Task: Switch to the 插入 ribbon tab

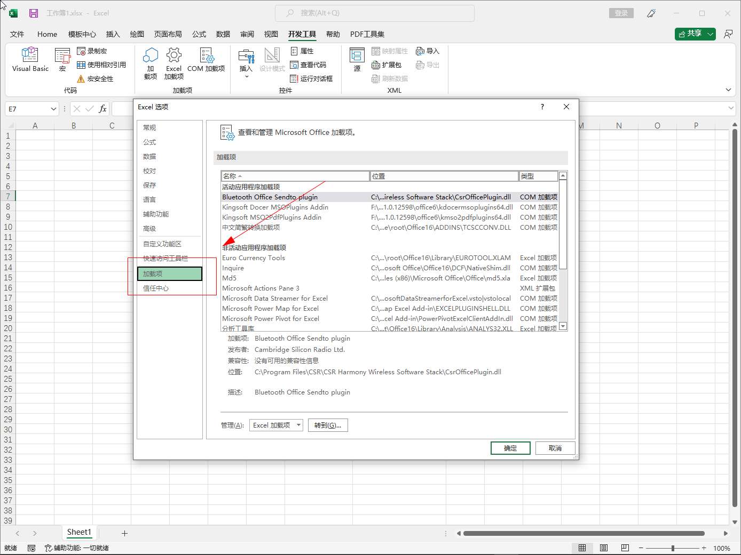Action: pos(113,34)
